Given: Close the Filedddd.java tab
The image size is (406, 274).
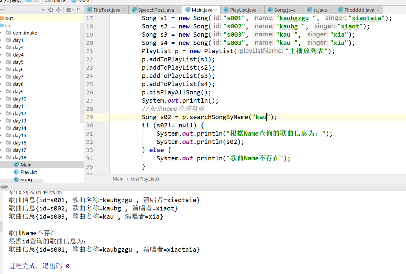Looking at the screenshot, I should pyautogui.click(x=378, y=10).
